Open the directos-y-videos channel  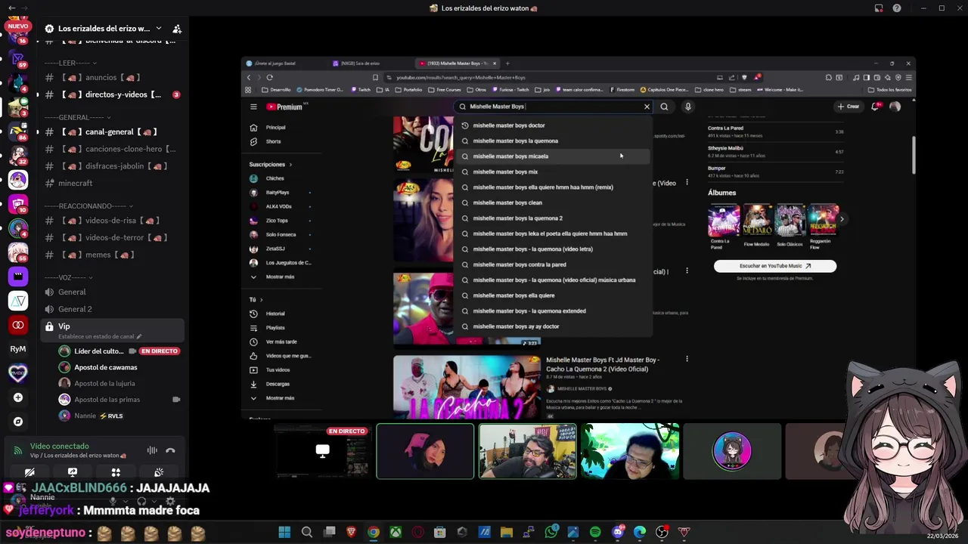click(x=111, y=94)
